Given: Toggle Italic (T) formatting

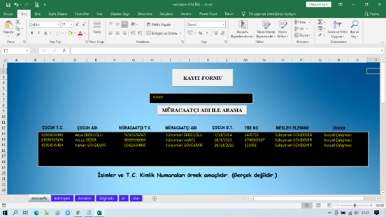Looking at the screenshot, I should pyautogui.click(x=38, y=33).
